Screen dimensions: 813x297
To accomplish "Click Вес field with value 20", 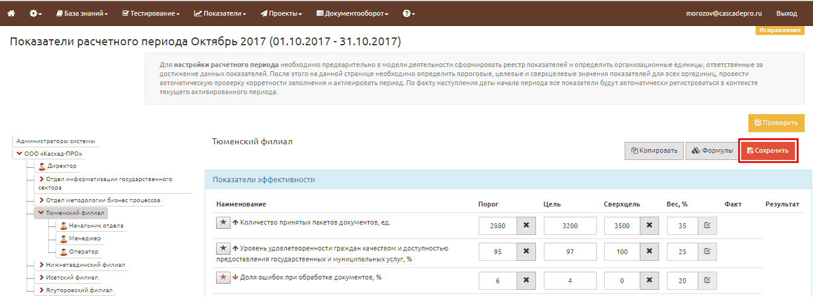I will [683, 281].
